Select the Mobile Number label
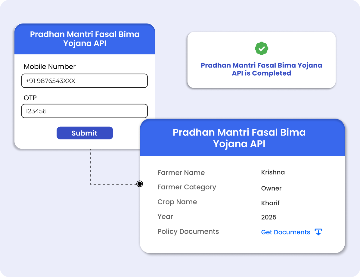Screen dimensions: 360x277 (50, 67)
